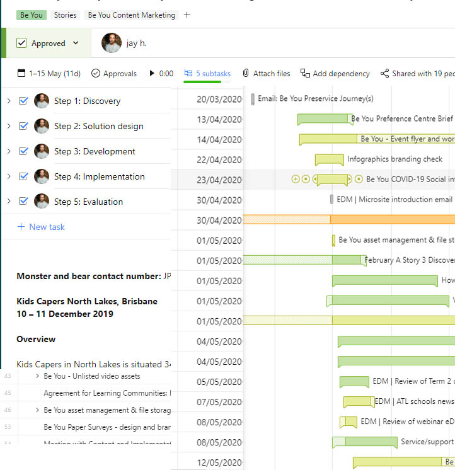Screen dimensions: 455x470
Task: Expand Be You asset management & file storage row
Action: coord(37,410)
